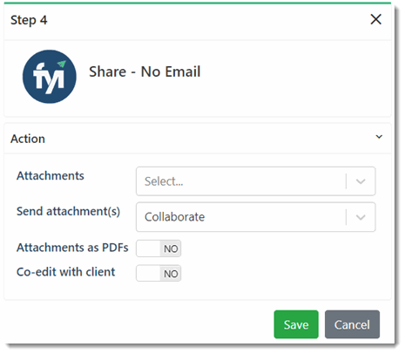Toggle Attachments as PDFs switch

[159, 248]
